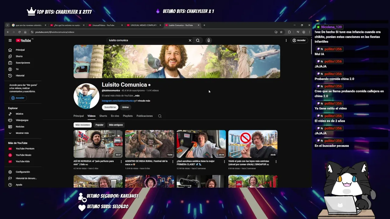This screenshot has width=390, height=219.
Task: Start voice search with the microphone icon
Action: point(208,40)
